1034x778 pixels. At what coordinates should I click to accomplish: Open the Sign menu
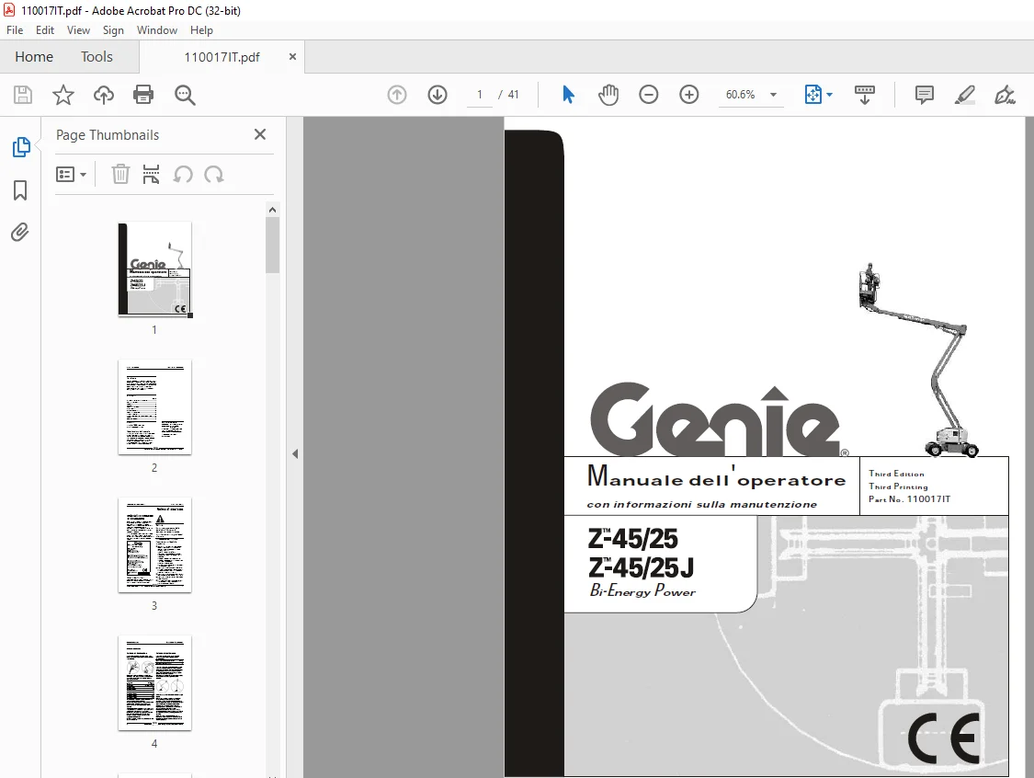tap(113, 30)
